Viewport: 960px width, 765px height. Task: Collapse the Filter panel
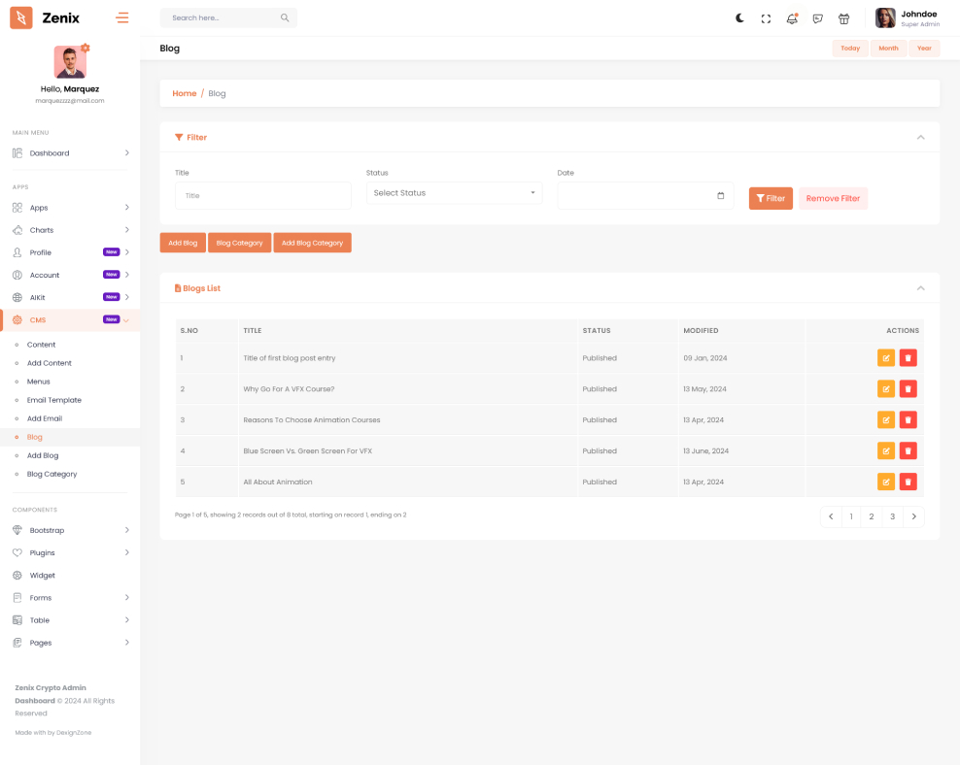click(x=920, y=137)
